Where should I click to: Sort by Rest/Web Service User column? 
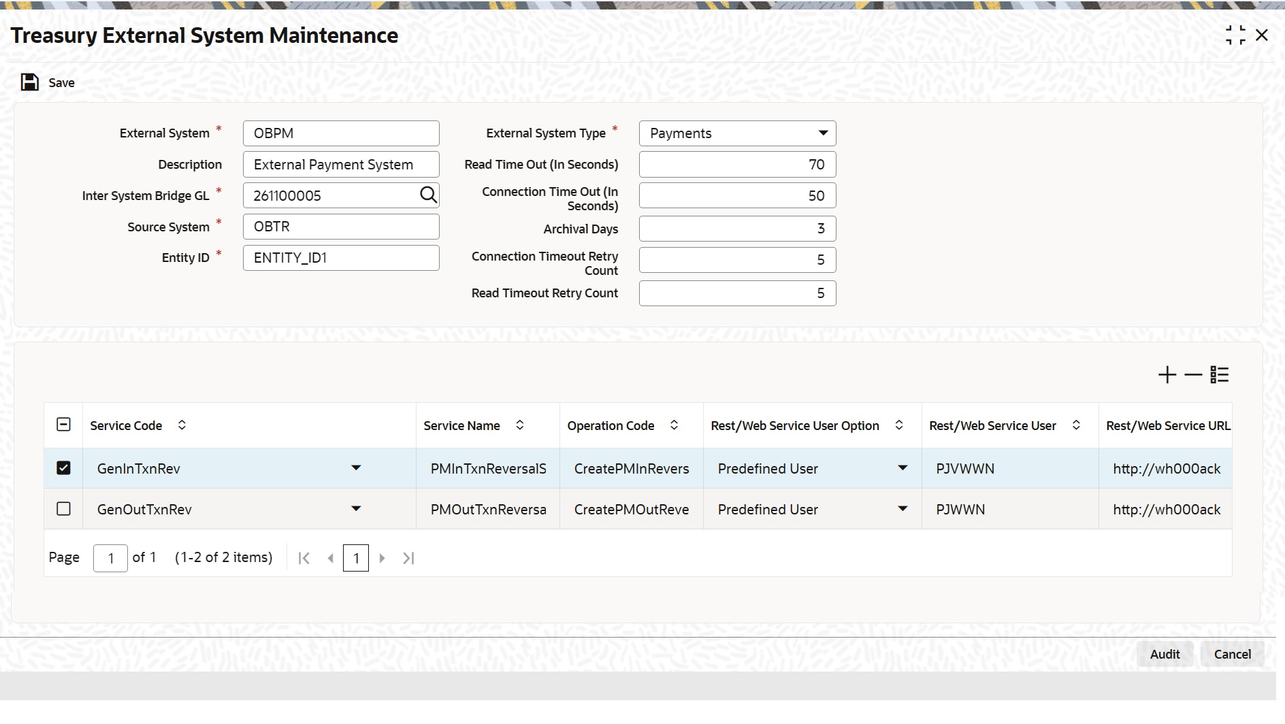click(x=1076, y=425)
